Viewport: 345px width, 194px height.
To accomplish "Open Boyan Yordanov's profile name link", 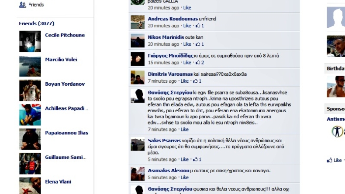I will [65, 84].
